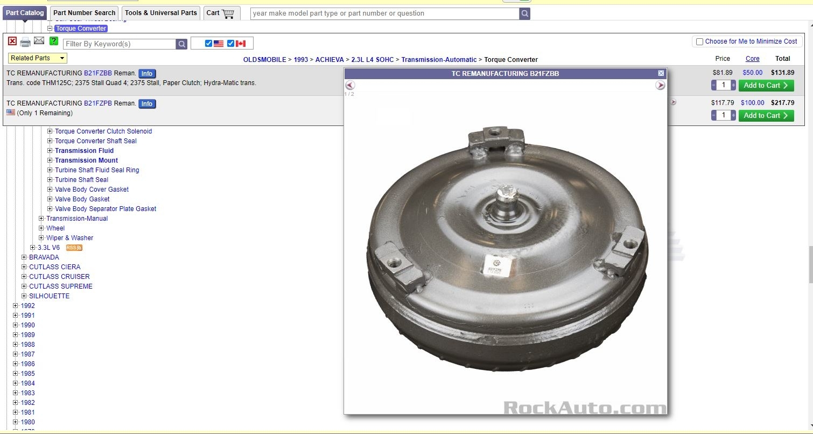Click the RSS icon beside 3.3L V6
This screenshot has width=813, height=434.
click(x=74, y=248)
